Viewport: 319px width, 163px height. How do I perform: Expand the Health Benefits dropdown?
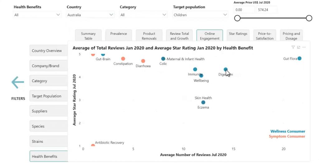(37, 15)
